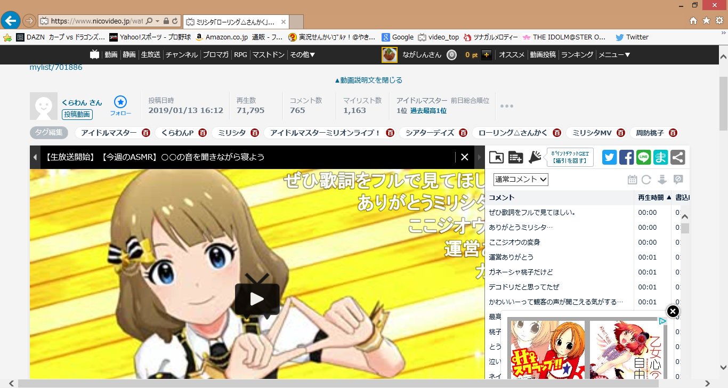
Task: Open dictionary icon next to アイドルマスター tag
Action: pos(146,133)
